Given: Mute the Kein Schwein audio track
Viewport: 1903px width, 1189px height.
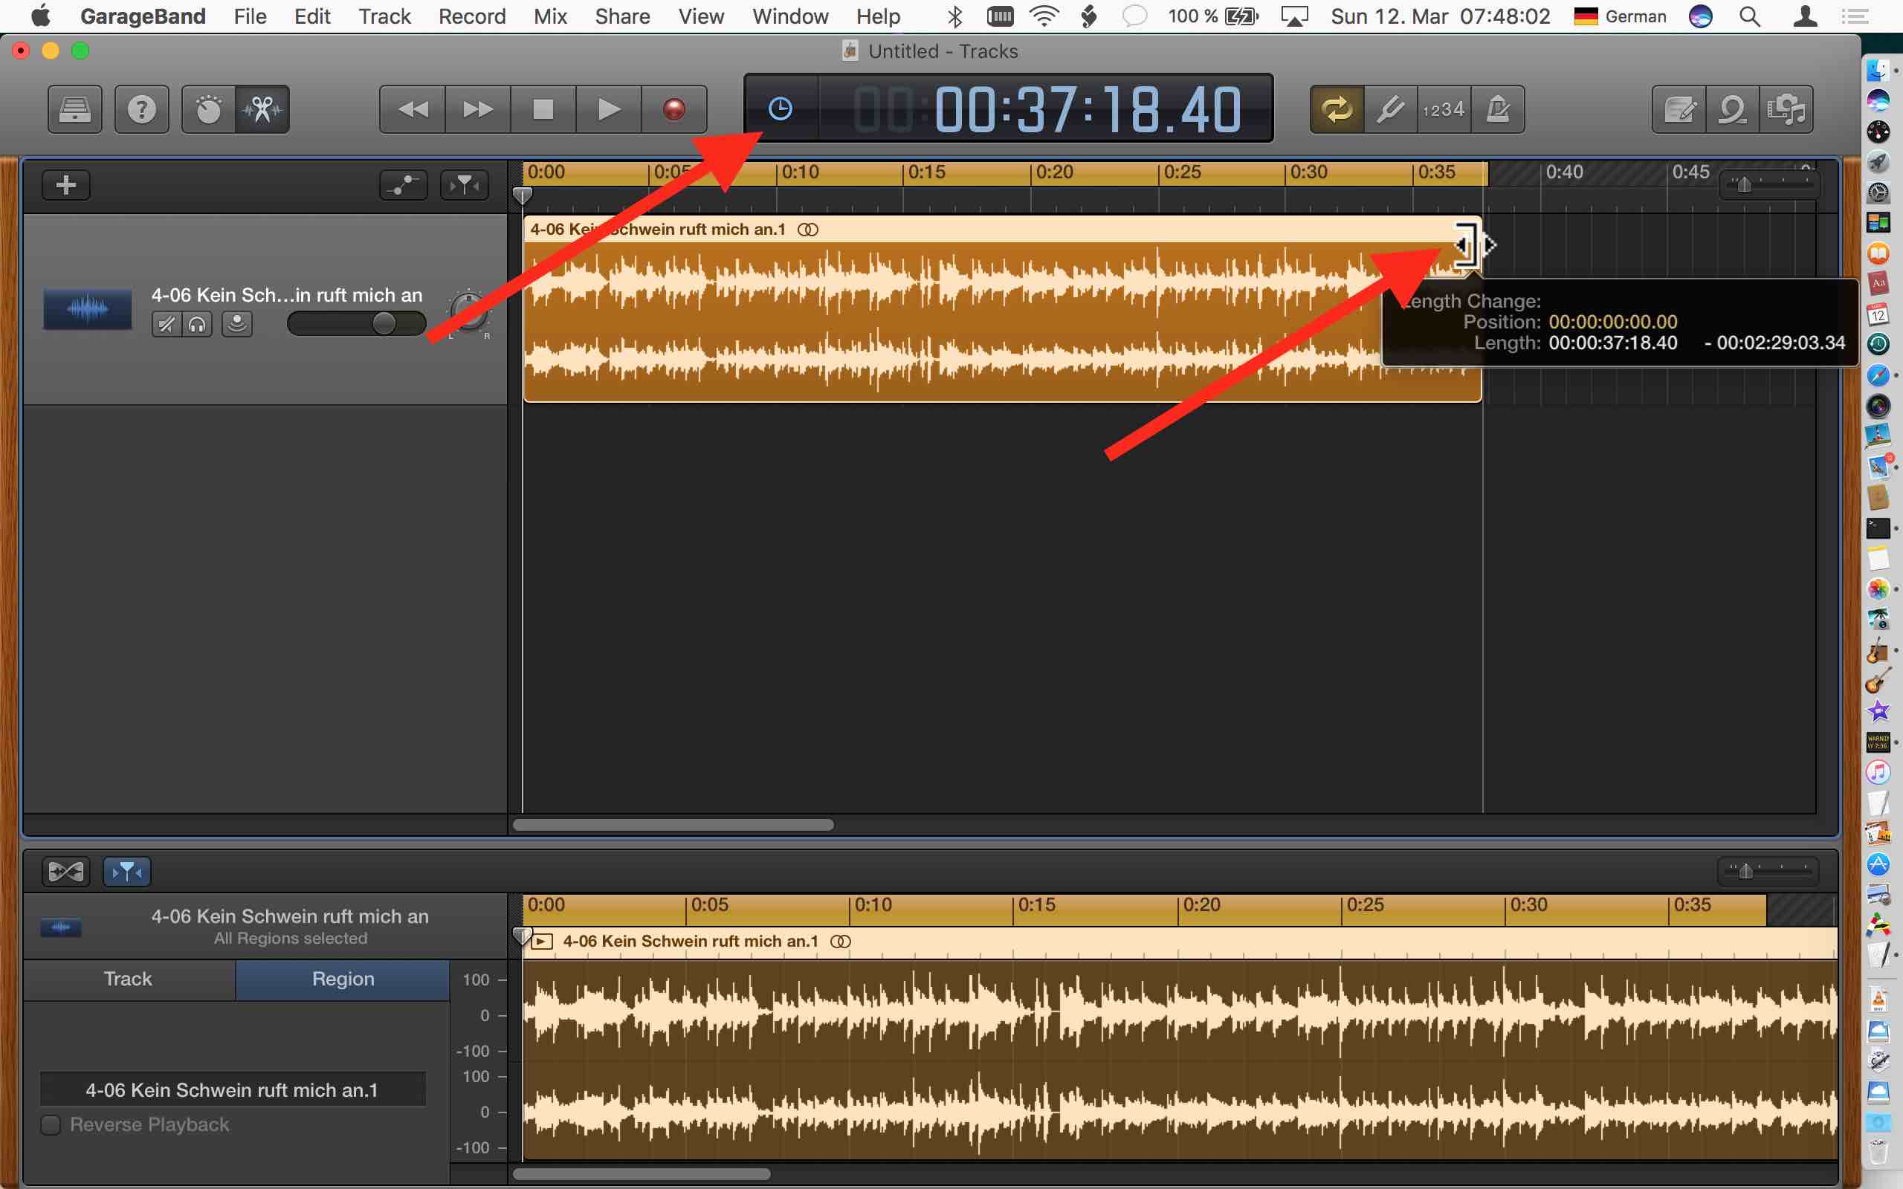Looking at the screenshot, I should (166, 324).
